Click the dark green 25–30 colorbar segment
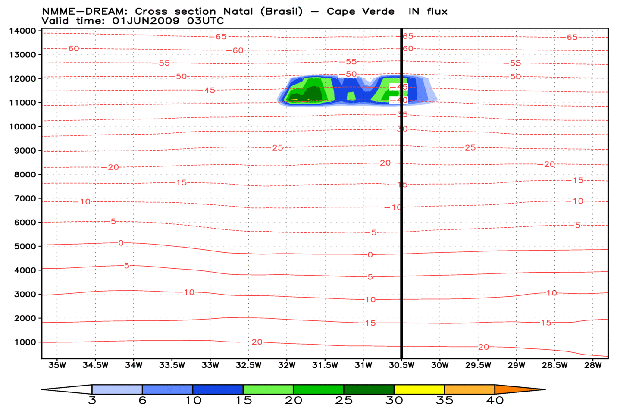Image resolution: width=617 pixels, height=411 pixels. click(369, 389)
